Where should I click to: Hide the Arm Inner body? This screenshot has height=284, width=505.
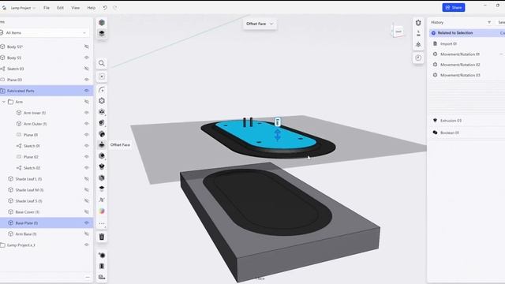pyautogui.click(x=86, y=113)
